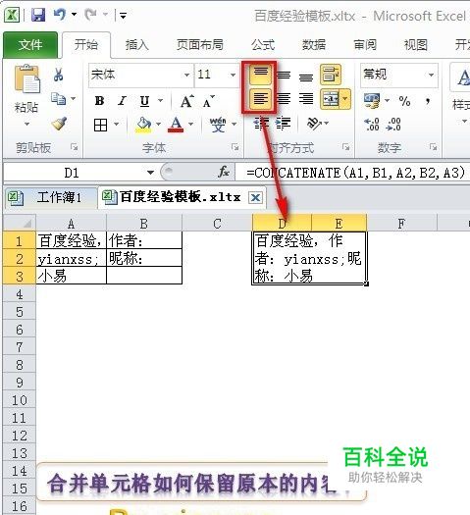Increase decimal places

tap(372, 125)
